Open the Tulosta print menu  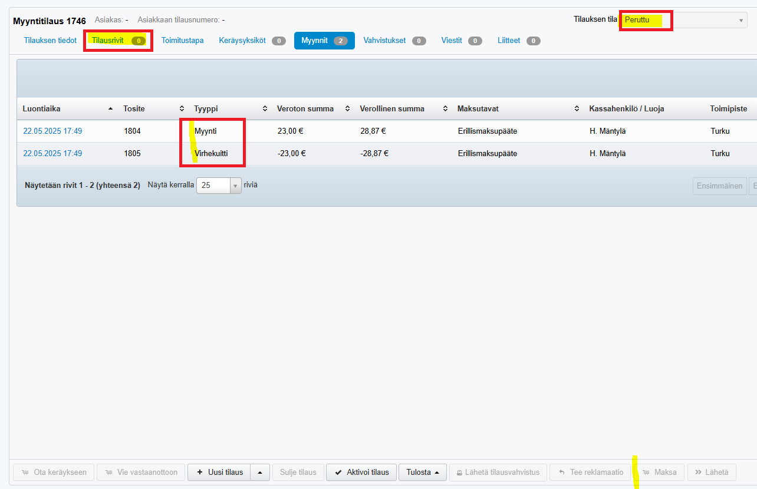[422, 472]
